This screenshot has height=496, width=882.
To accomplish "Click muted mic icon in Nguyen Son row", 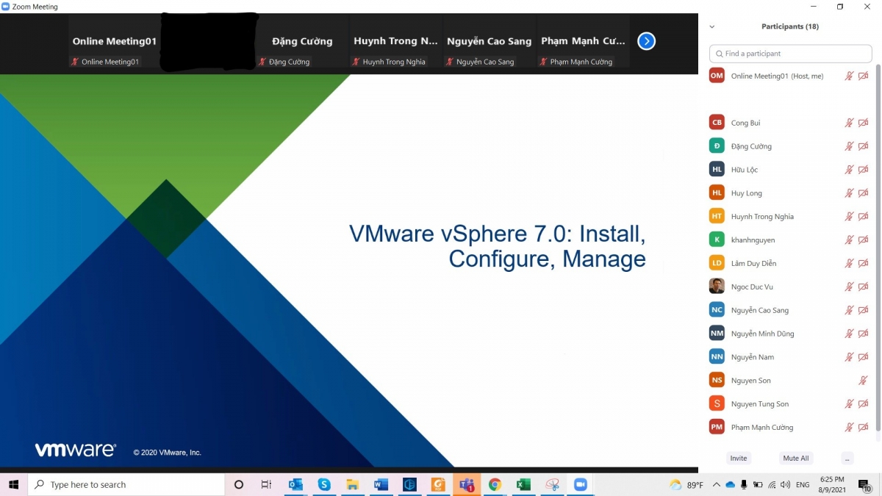I will [x=864, y=381].
